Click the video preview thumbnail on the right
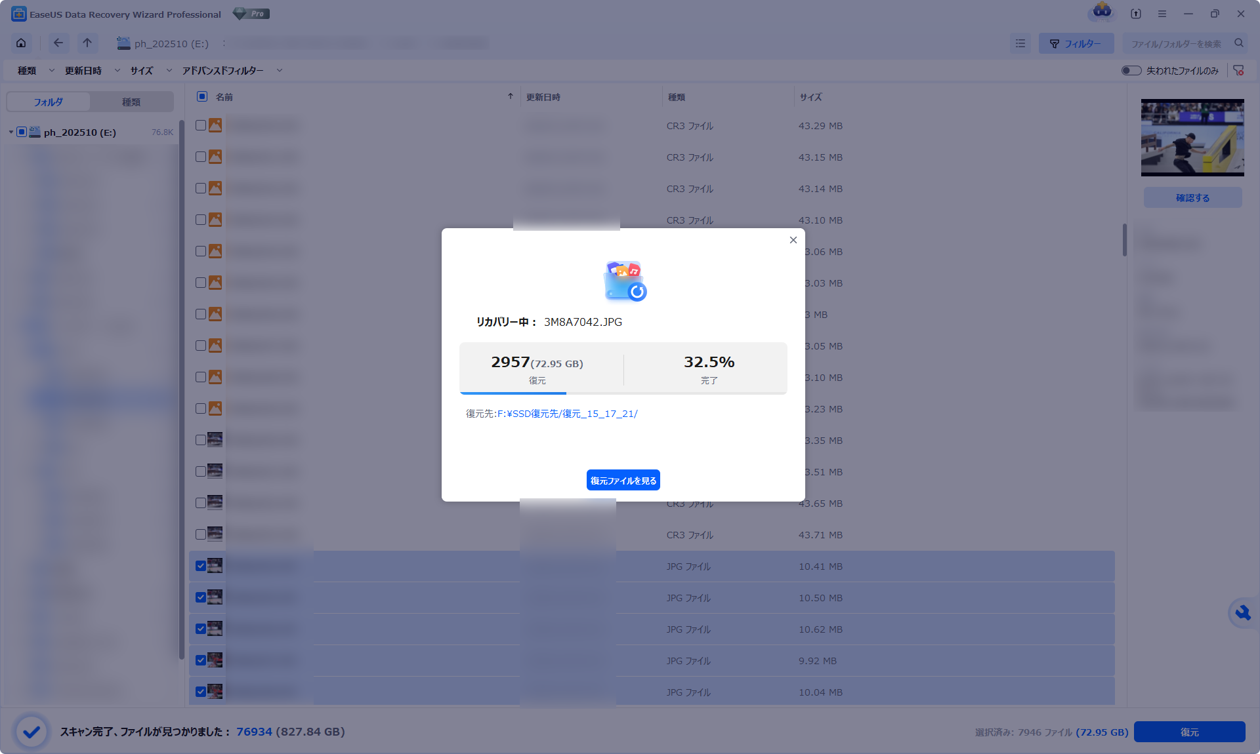The height and width of the screenshot is (754, 1260). [1192, 138]
